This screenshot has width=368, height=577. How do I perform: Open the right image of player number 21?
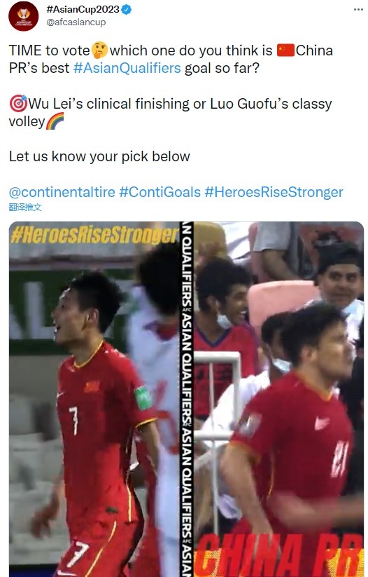coord(278,399)
